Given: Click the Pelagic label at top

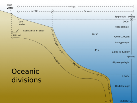Looking at the screenshot, I should [73, 7].
